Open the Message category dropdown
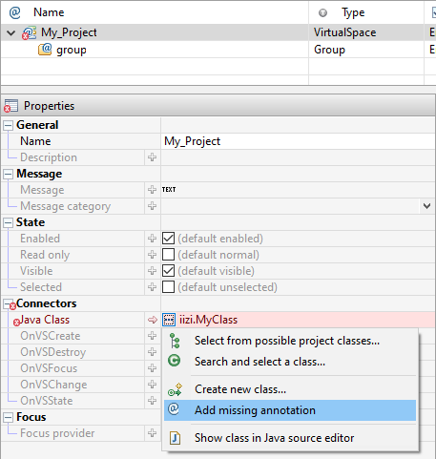Screen dimensions: 436x459 click(426, 206)
